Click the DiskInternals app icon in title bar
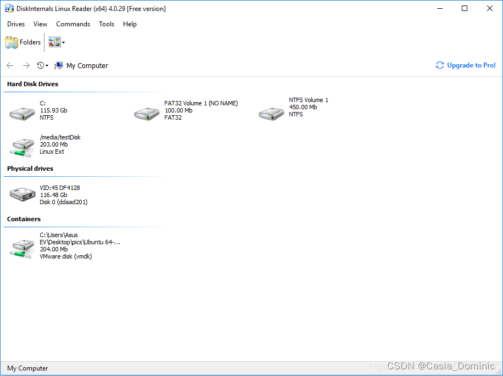503x376 pixels. coord(9,9)
